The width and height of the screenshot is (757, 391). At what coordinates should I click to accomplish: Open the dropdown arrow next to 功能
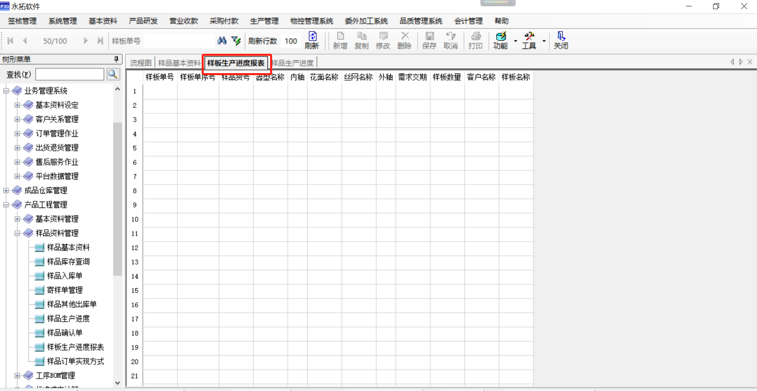pos(515,41)
